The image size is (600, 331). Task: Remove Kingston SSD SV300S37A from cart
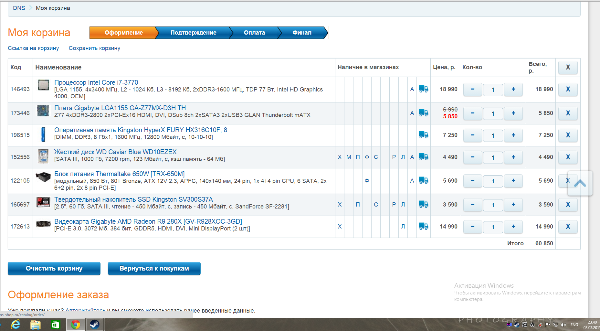pos(568,205)
